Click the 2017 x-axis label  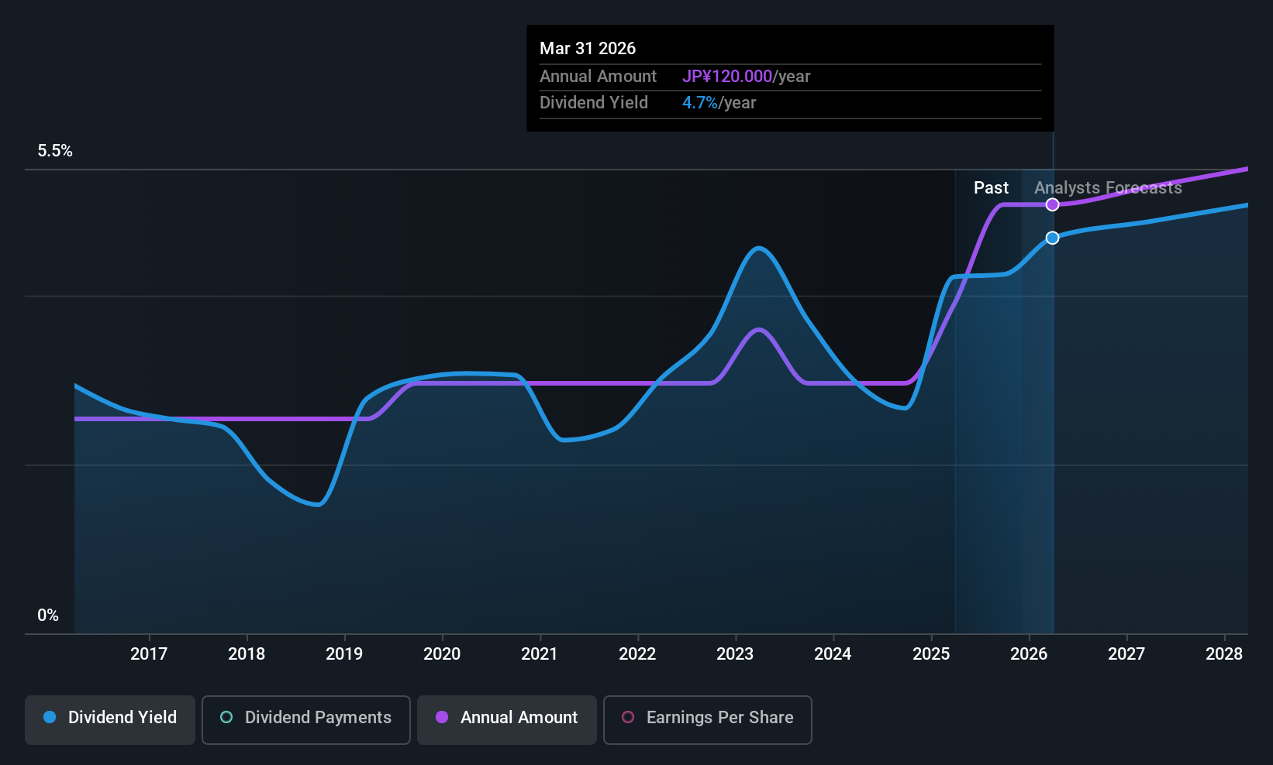pos(149,654)
